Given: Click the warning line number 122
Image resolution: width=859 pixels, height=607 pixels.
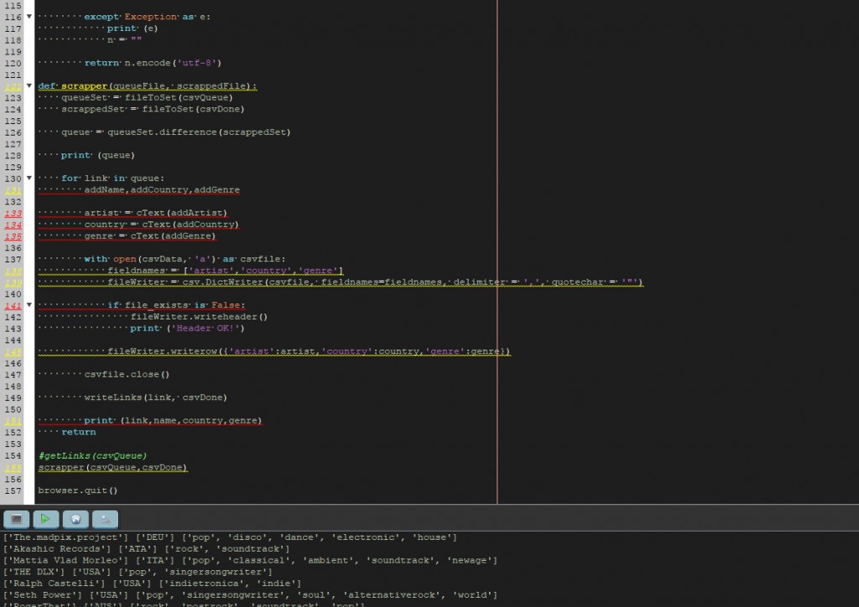Looking at the screenshot, I should tap(13, 86).
